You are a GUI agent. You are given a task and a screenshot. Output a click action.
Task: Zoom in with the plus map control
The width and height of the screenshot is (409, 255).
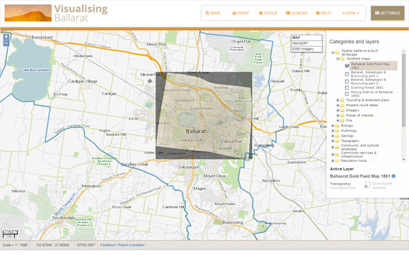6,37
